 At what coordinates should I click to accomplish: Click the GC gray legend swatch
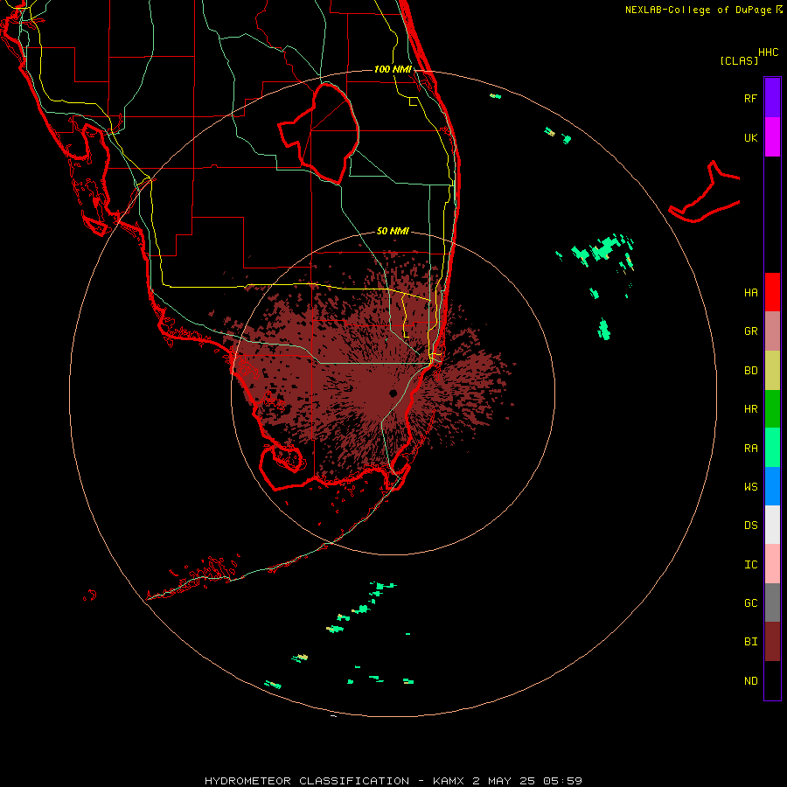tap(772, 602)
